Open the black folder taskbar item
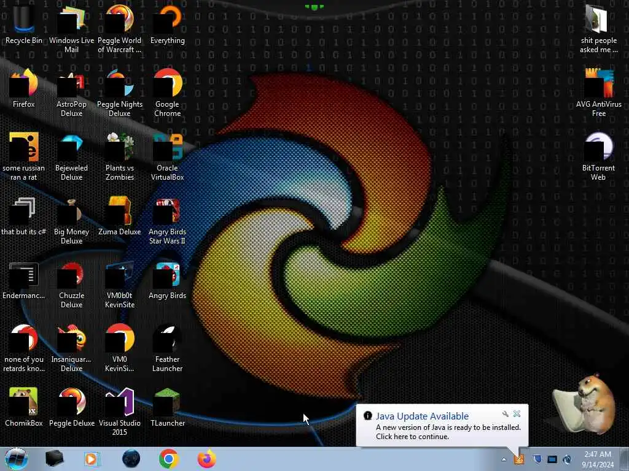 (54, 459)
